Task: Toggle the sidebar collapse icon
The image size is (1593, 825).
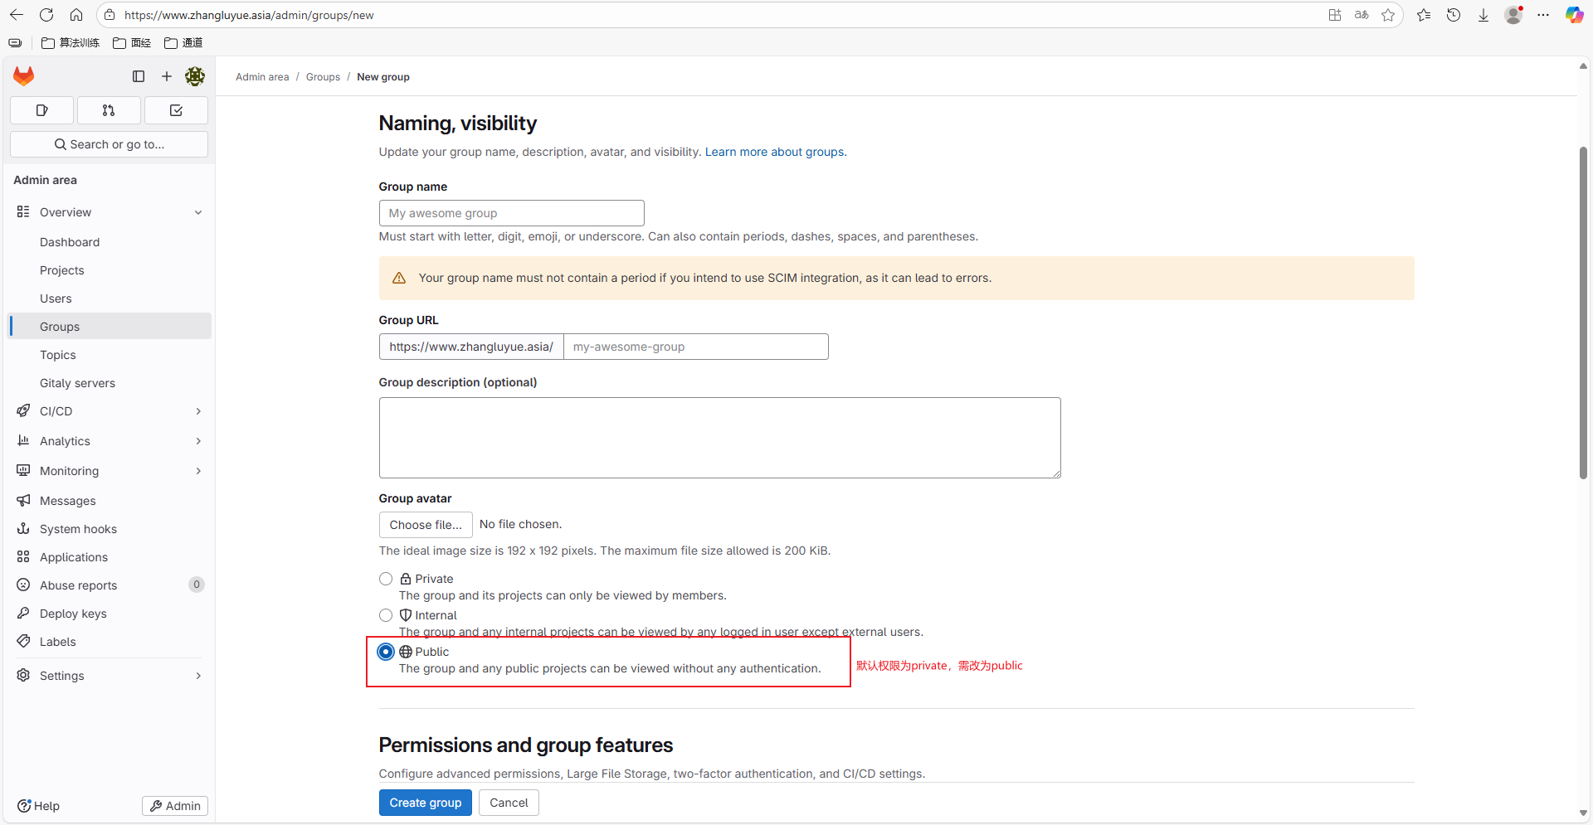Action: [x=139, y=76]
